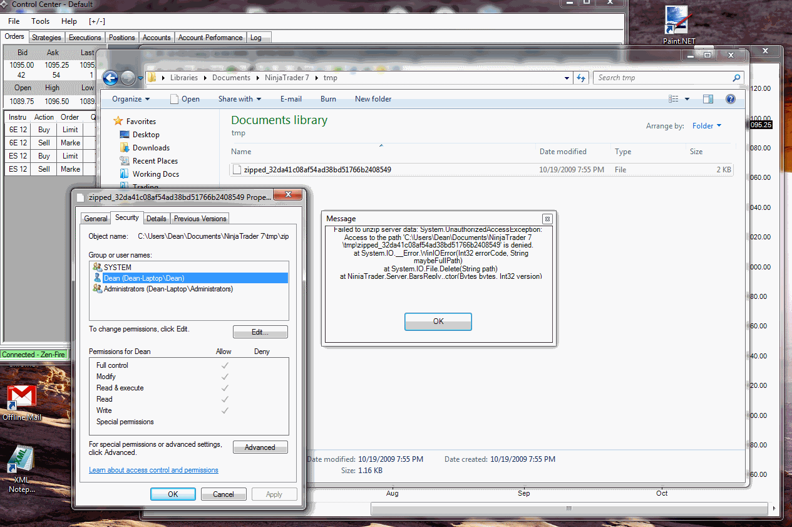Confirm Properties dialog with OK
The width and height of the screenshot is (792, 527).
click(x=173, y=494)
